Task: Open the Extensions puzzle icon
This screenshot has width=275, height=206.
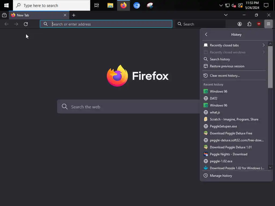Action: coord(249,24)
